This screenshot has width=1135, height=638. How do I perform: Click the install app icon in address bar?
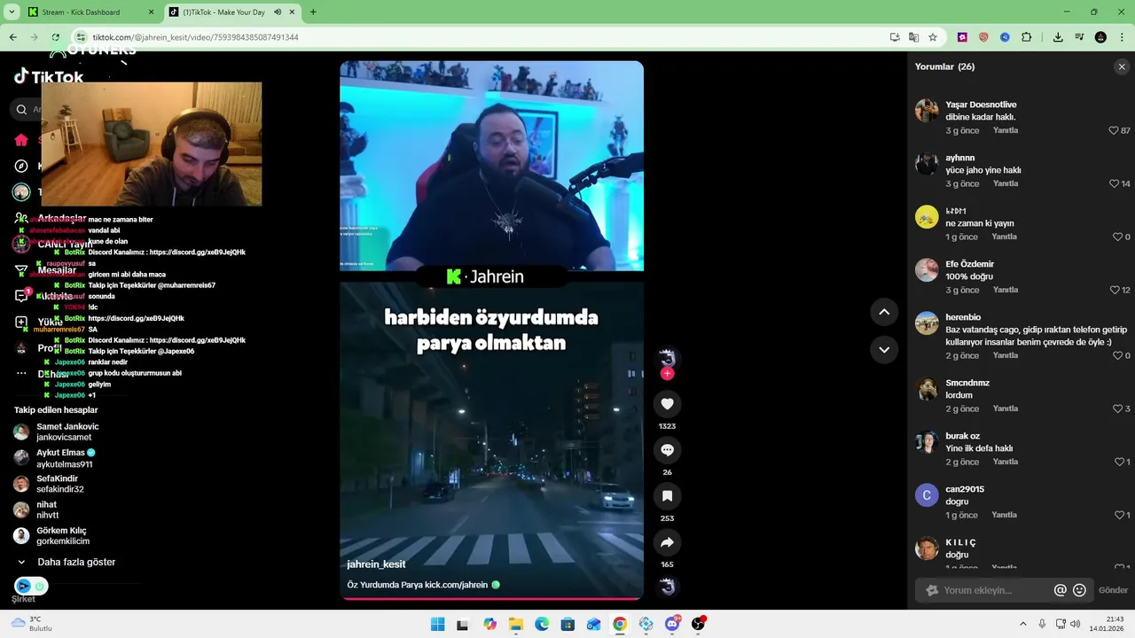point(895,37)
